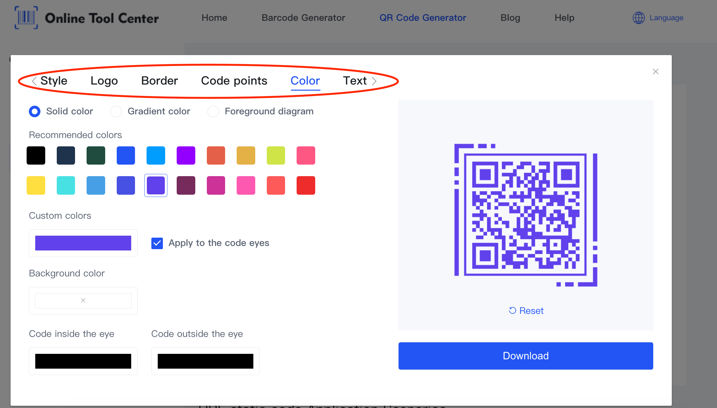
Task: Select Gradient color radio button
Action: (x=117, y=111)
